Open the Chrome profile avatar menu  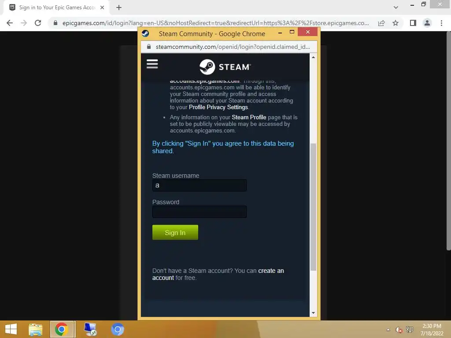coord(427,23)
